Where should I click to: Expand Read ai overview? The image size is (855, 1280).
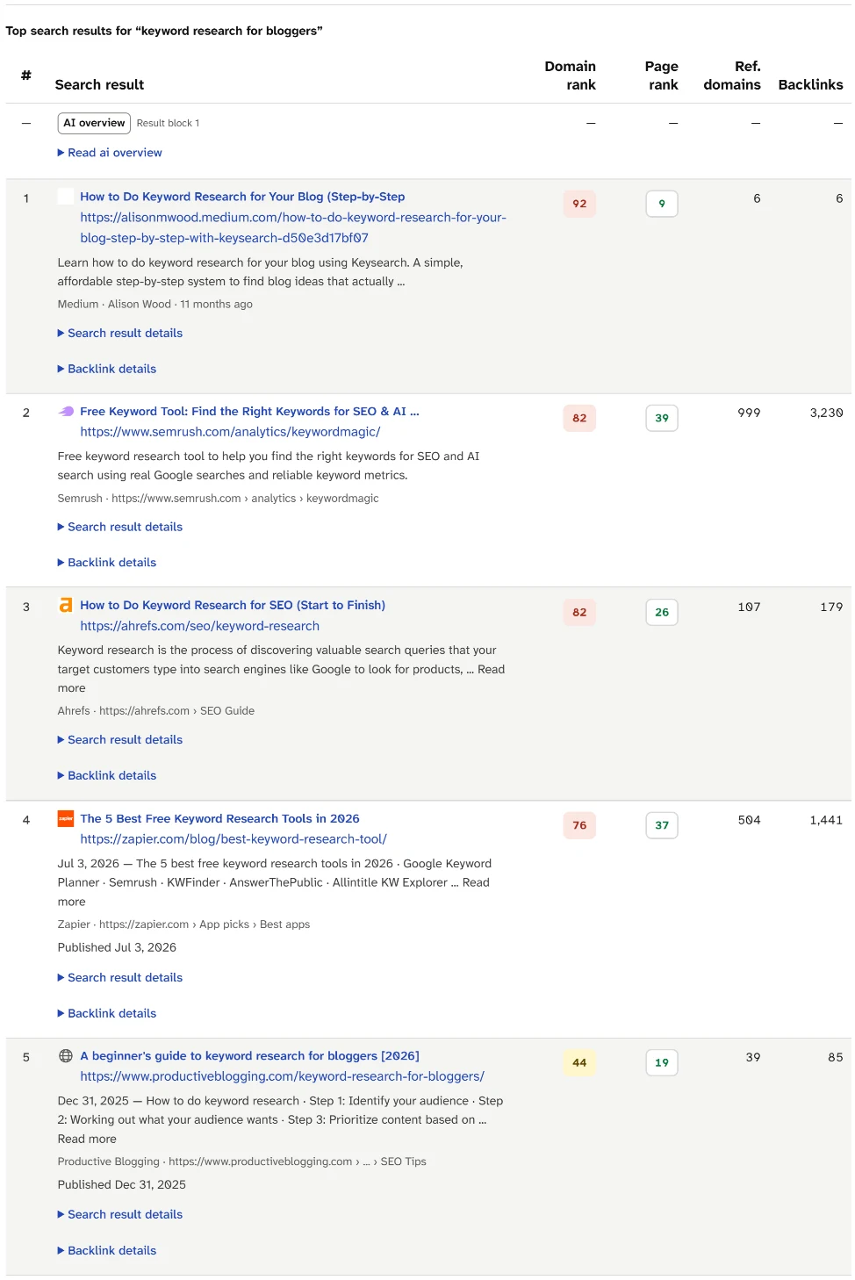(110, 153)
